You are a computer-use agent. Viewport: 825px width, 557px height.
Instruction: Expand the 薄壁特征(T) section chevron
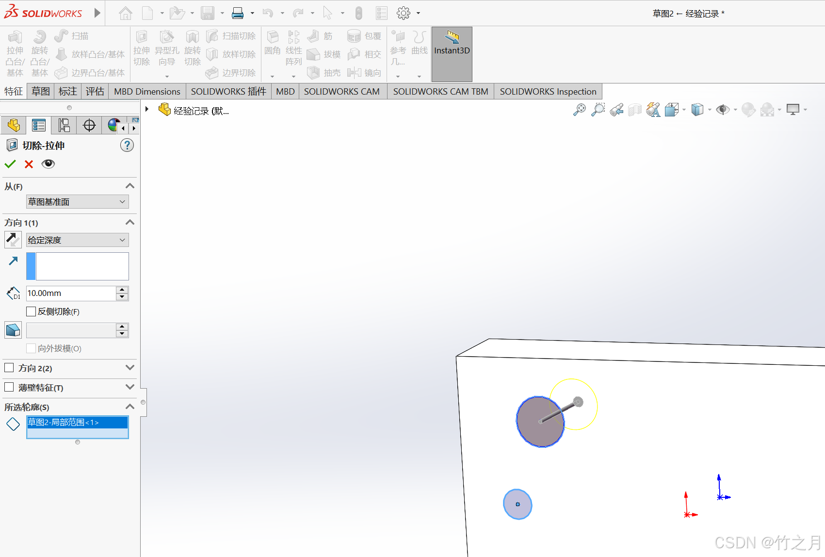click(129, 387)
